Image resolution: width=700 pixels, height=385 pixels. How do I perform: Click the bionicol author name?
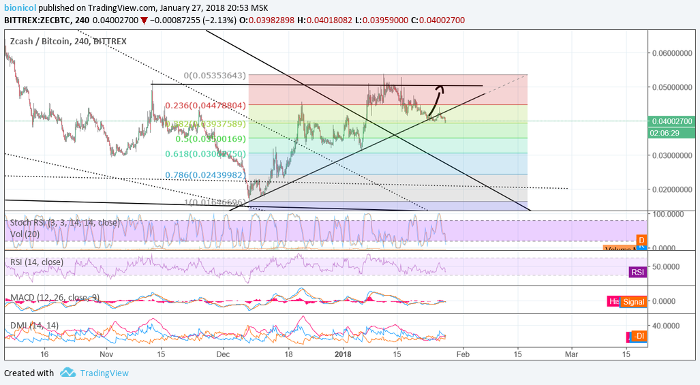pyautogui.click(x=20, y=8)
